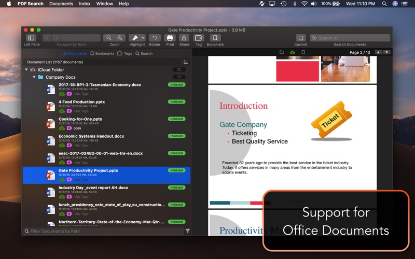Click the folder icon above the preview
This screenshot has height=259, width=415.
282,52
